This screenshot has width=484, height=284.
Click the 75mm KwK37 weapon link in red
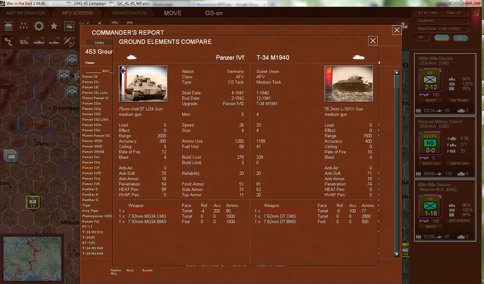click(x=150, y=211)
